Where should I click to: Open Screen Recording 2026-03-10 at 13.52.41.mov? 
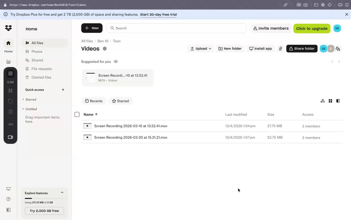pyautogui.click(x=131, y=126)
